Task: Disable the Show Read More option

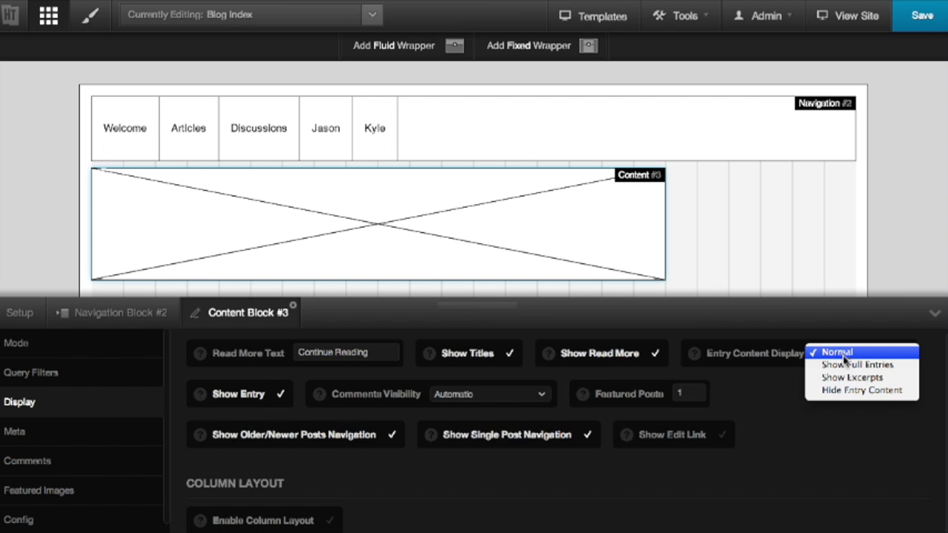Action: click(655, 353)
